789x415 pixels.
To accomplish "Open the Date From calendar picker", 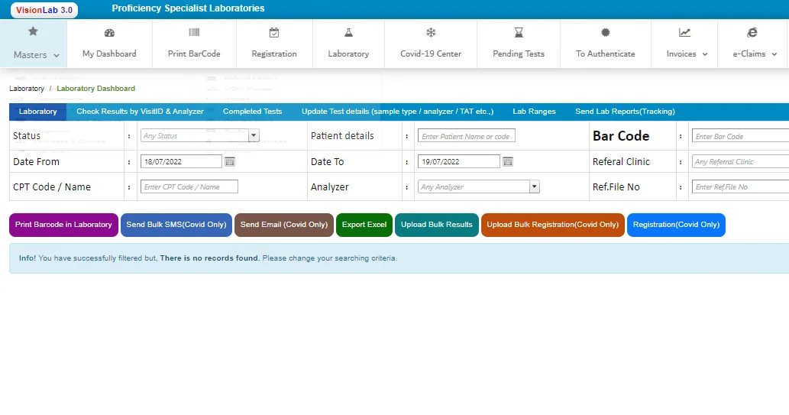I will pos(230,162).
